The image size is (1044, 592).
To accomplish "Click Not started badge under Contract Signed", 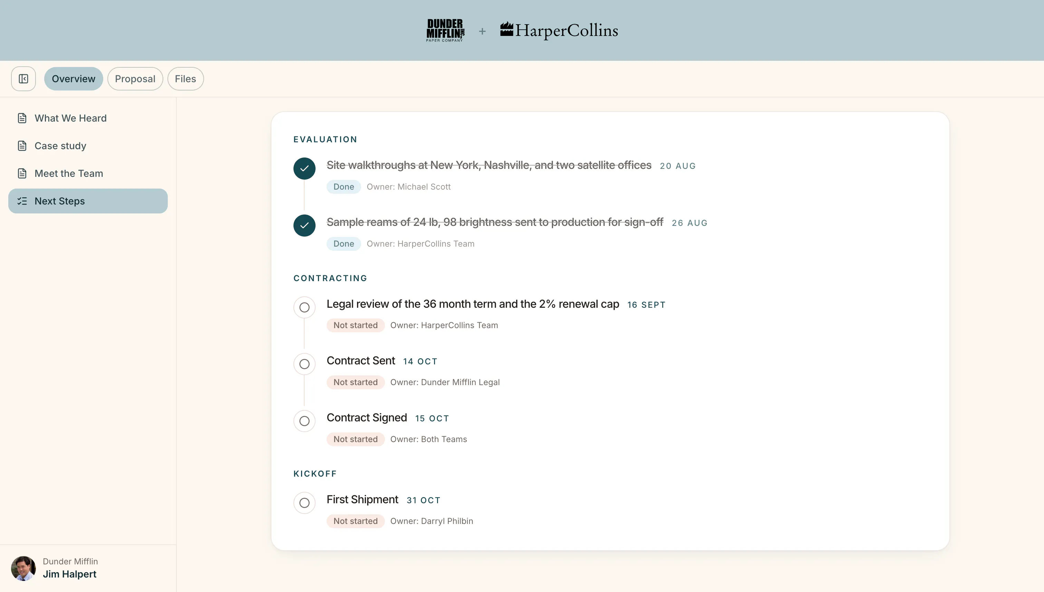I will [x=356, y=439].
